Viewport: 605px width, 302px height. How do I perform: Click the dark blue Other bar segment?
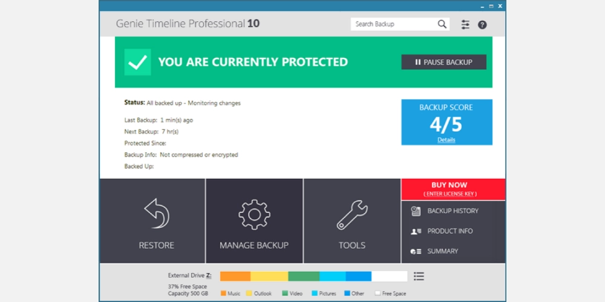tap(358, 276)
